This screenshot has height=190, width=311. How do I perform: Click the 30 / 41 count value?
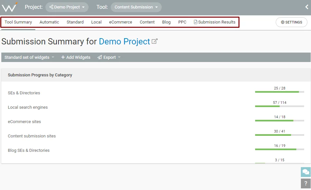(x=280, y=131)
